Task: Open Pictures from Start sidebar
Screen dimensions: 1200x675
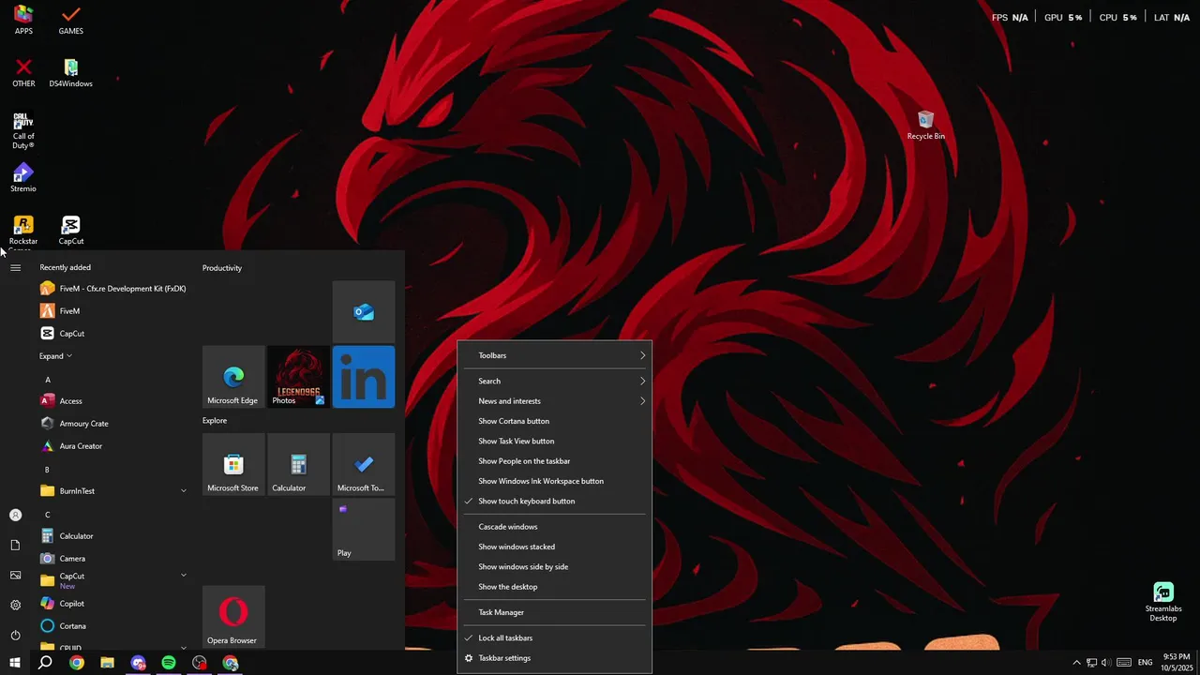Action: pyautogui.click(x=15, y=575)
